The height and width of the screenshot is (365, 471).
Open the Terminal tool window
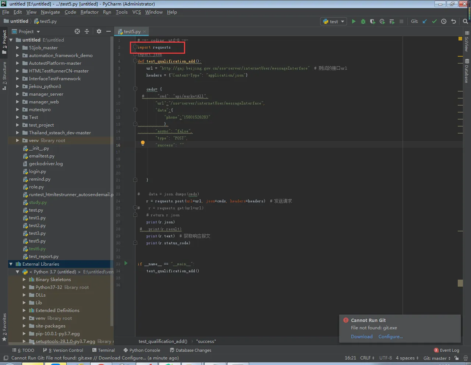(103, 350)
